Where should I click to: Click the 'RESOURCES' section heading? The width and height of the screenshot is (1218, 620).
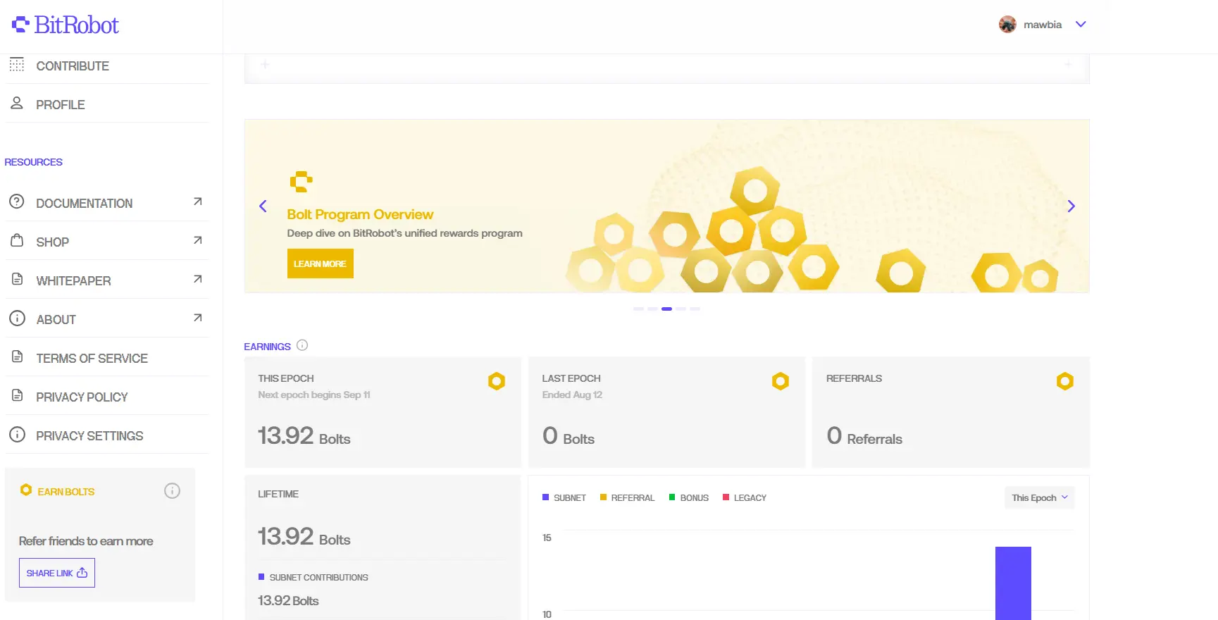(x=34, y=162)
